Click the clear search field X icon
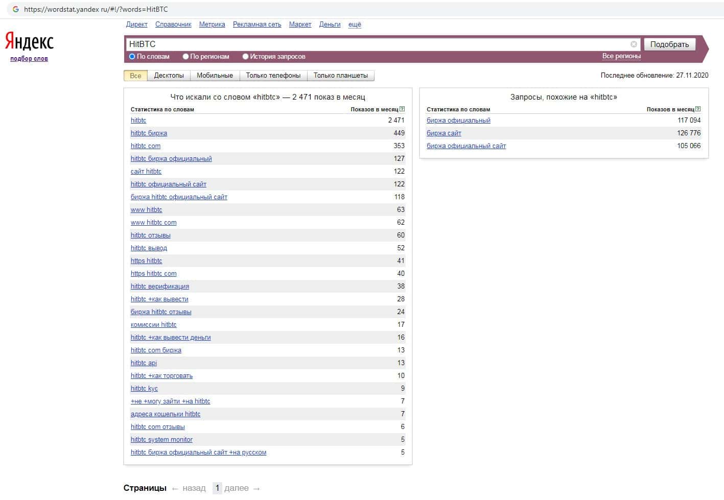 [634, 44]
